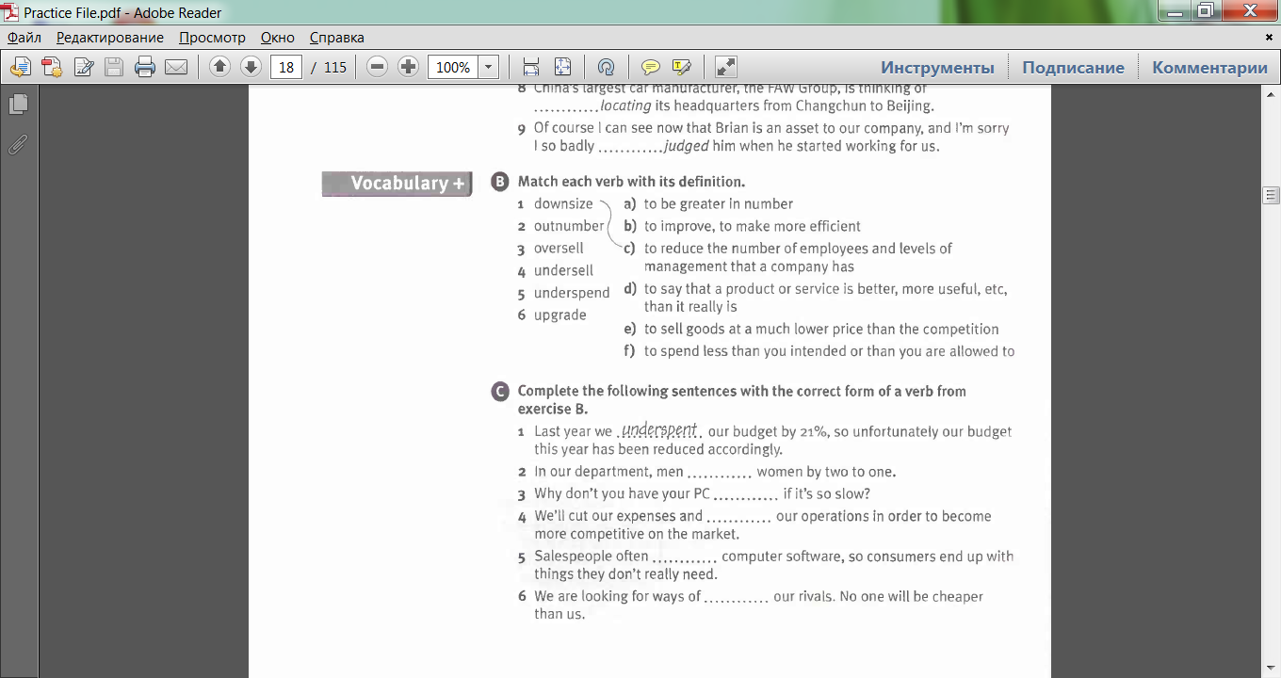Open the Инструменты pane
This screenshot has height=678, width=1281.
tap(937, 67)
